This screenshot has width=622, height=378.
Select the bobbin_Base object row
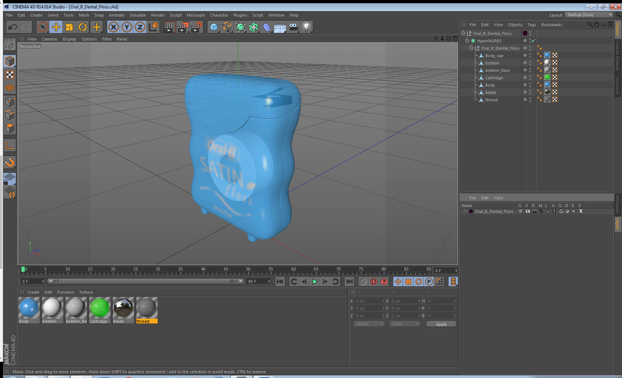(x=497, y=70)
